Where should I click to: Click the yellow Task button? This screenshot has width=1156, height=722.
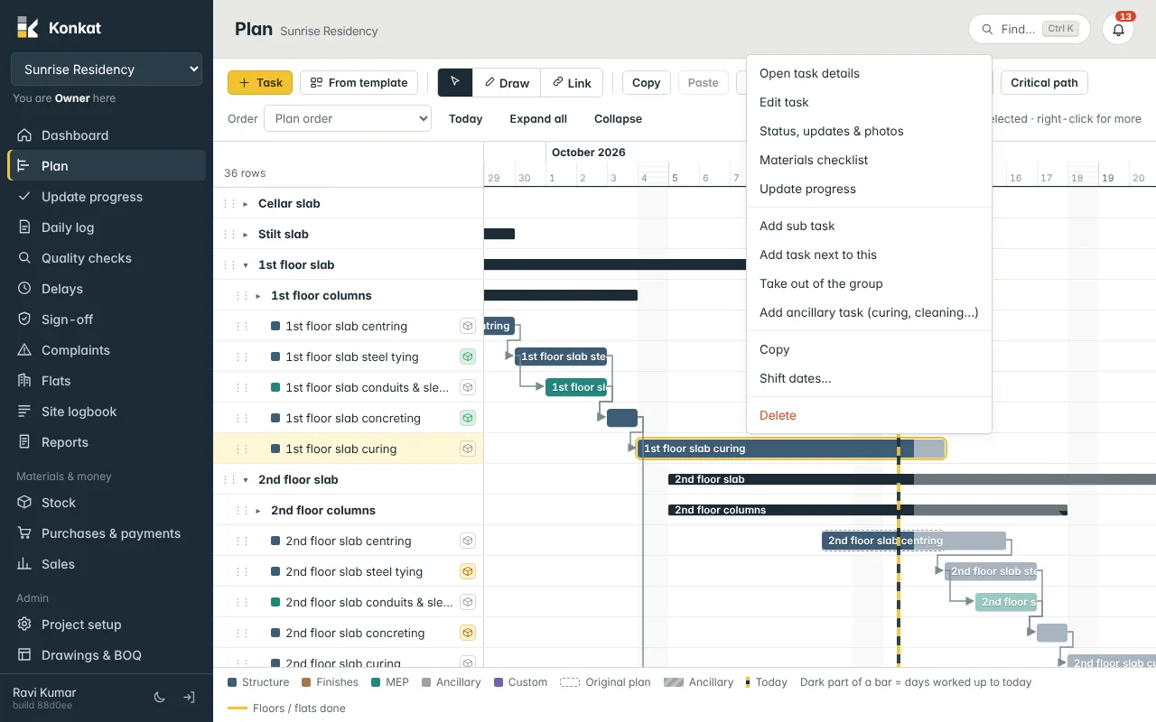click(260, 82)
